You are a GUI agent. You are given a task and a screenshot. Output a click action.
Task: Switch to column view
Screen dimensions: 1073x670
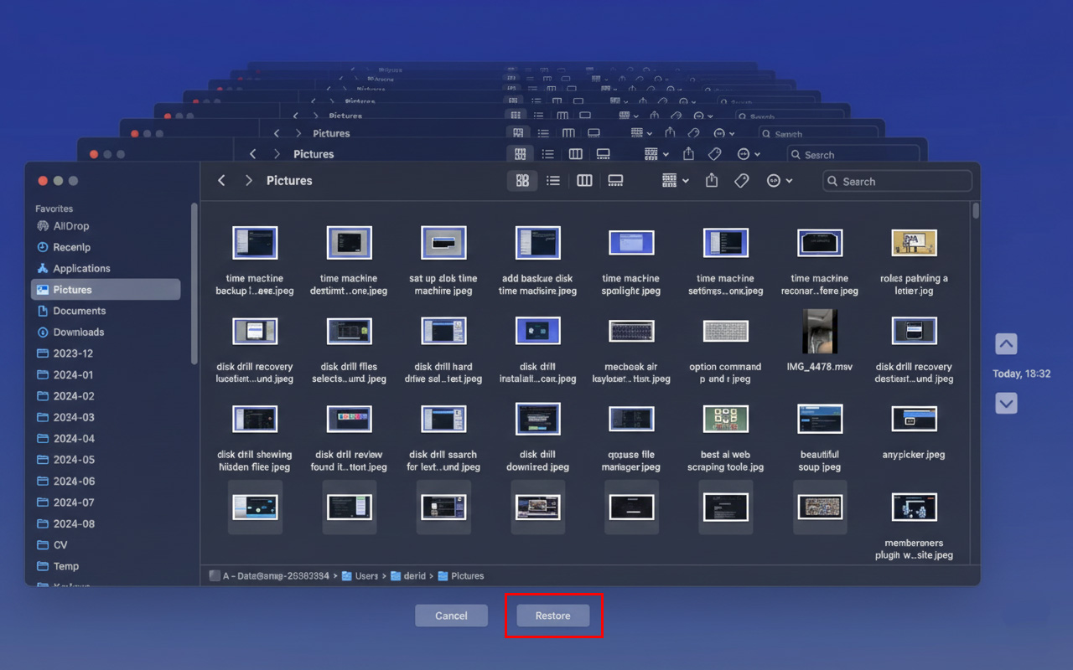pyautogui.click(x=584, y=181)
